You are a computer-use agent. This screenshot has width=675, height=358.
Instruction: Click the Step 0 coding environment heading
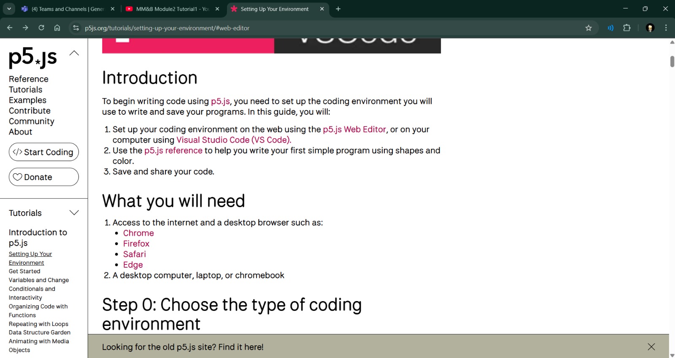(232, 314)
